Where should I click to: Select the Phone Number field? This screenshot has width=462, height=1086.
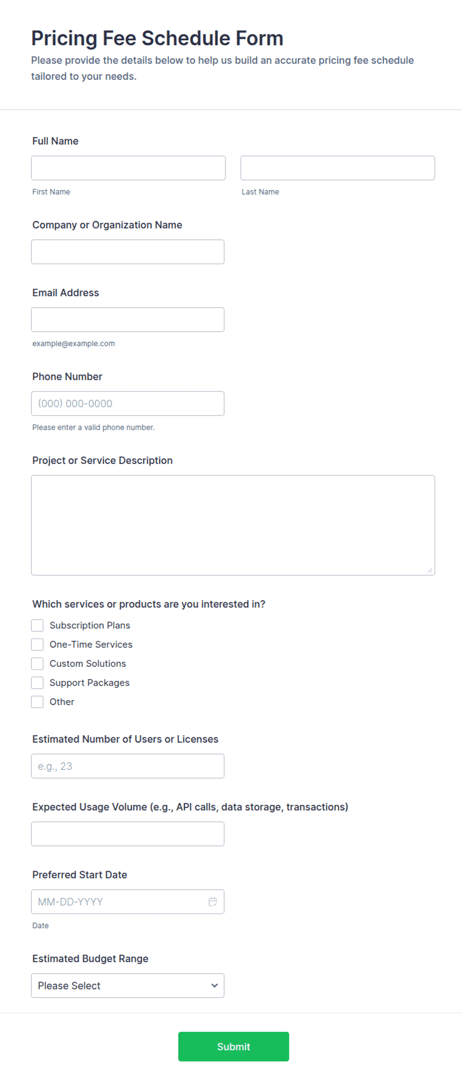[128, 403]
